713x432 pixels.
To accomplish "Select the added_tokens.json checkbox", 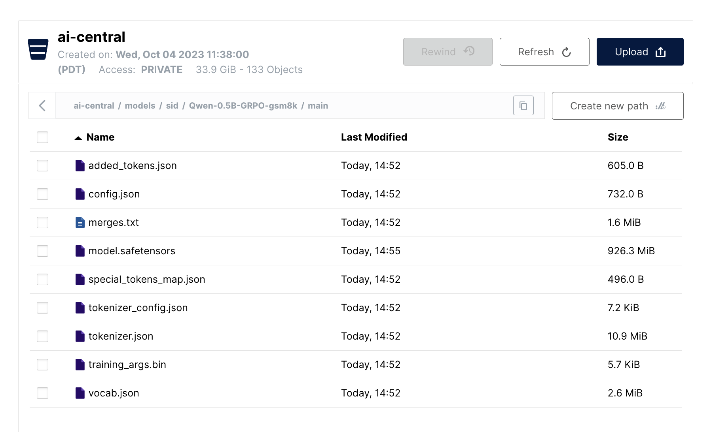I will coord(42,166).
